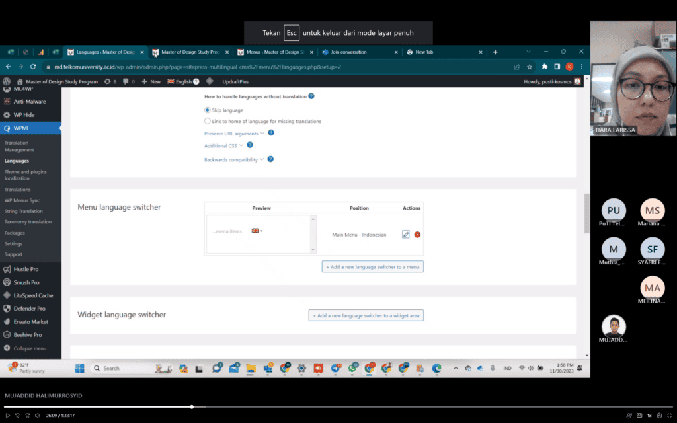Open help for languages without translation

[x=311, y=96]
